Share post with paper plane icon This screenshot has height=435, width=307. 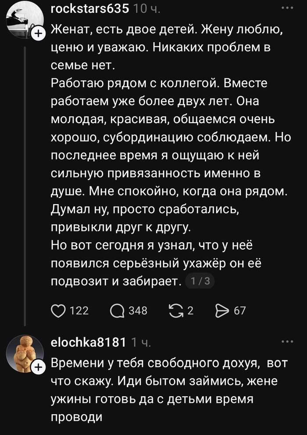click(x=222, y=311)
